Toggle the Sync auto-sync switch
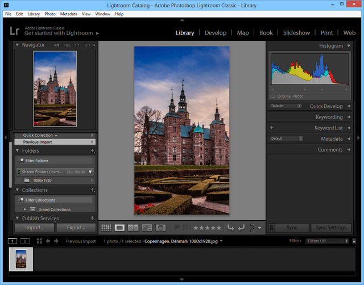Image resolution: width=364 pixels, height=285 pixels. pyautogui.click(x=272, y=228)
